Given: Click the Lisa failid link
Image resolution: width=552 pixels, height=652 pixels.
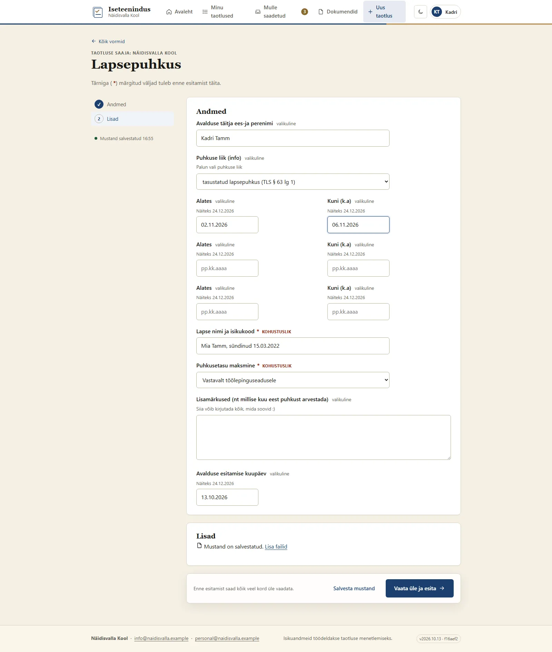Looking at the screenshot, I should (276, 547).
